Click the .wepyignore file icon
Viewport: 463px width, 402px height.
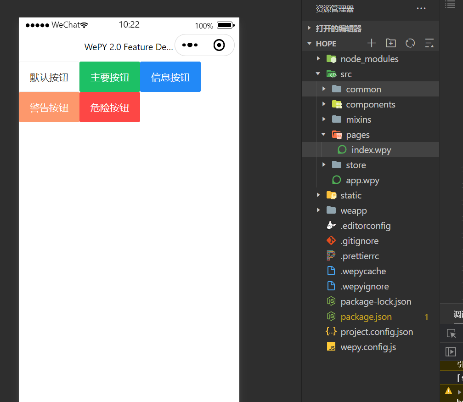[331, 286]
